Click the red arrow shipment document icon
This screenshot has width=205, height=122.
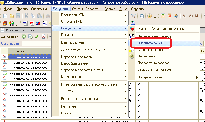click(x=32, y=23)
